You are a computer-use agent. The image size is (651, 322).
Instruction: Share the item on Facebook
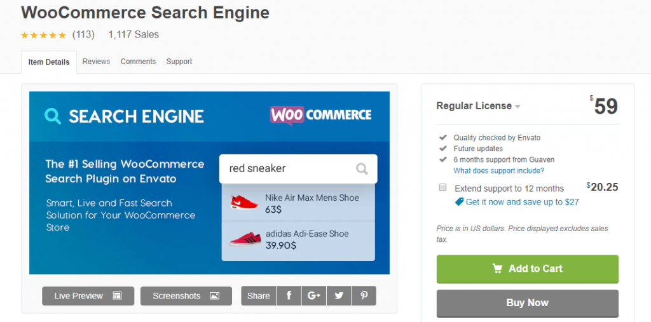click(x=289, y=296)
